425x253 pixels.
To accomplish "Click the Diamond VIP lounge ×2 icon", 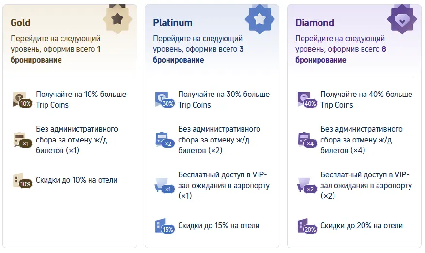I will click(307, 186).
